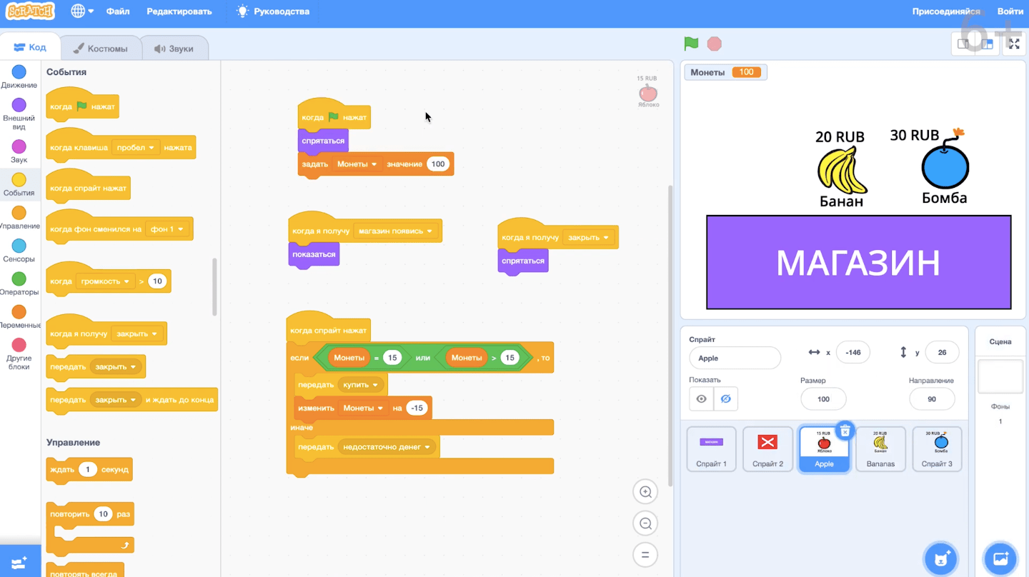Show the sprite using the eye button

click(x=701, y=399)
